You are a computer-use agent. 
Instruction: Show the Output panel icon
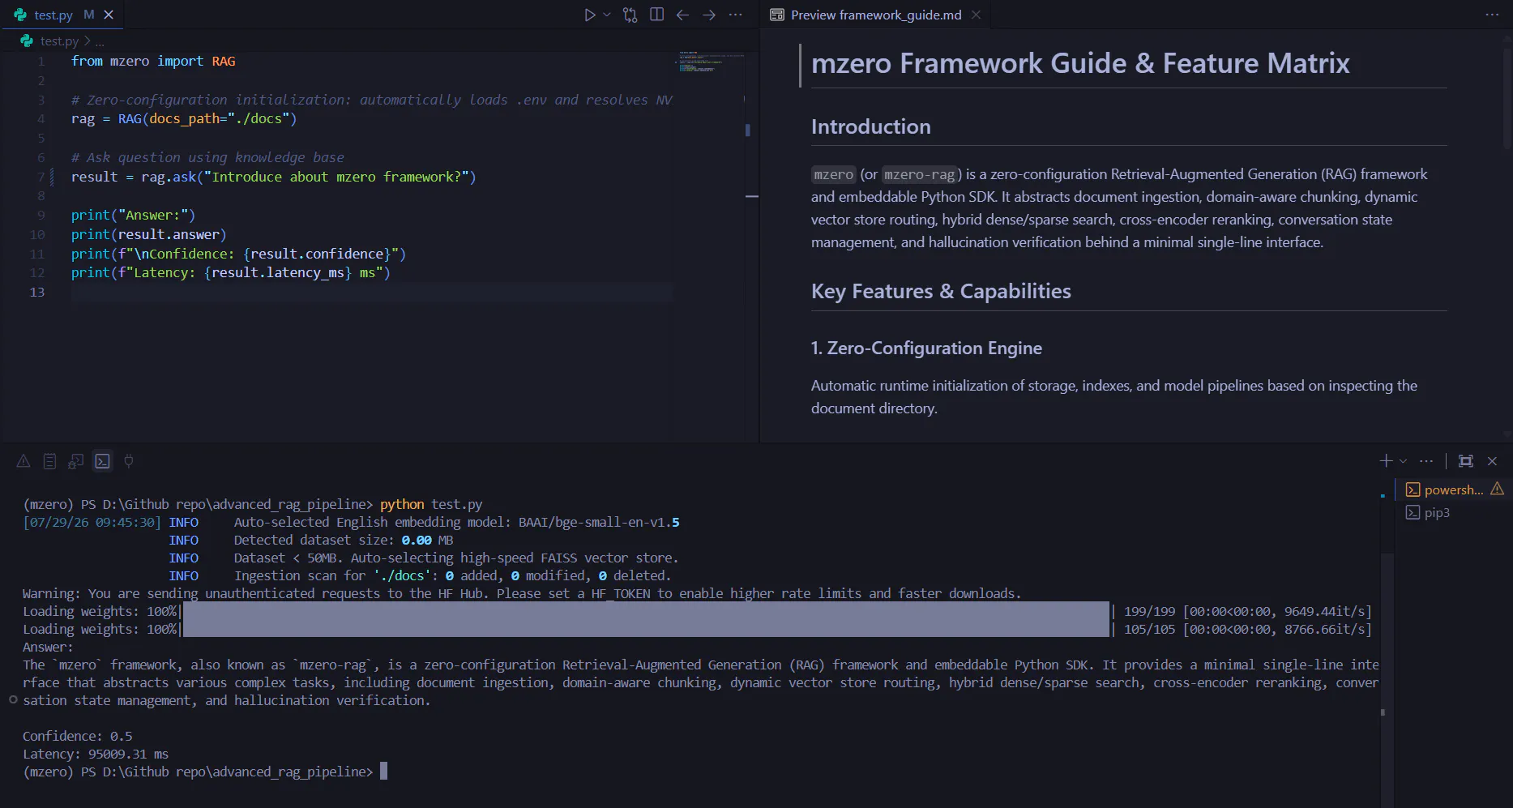point(49,461)
